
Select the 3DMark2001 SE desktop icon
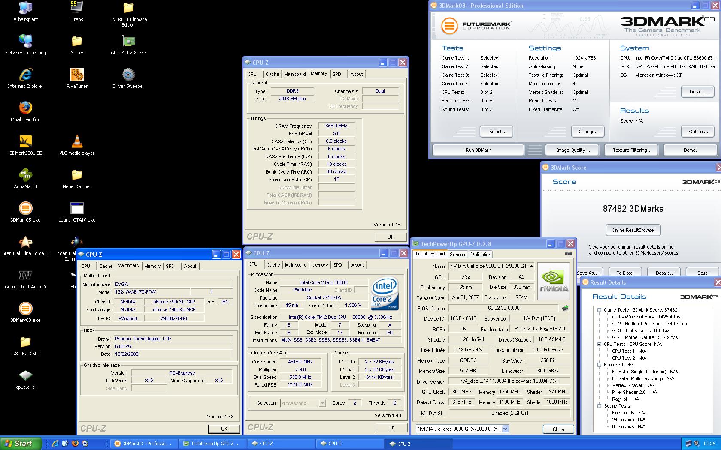(26, 145)
